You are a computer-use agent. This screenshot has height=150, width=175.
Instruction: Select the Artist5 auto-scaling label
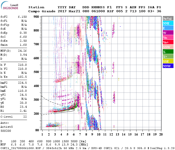[7, 127]
